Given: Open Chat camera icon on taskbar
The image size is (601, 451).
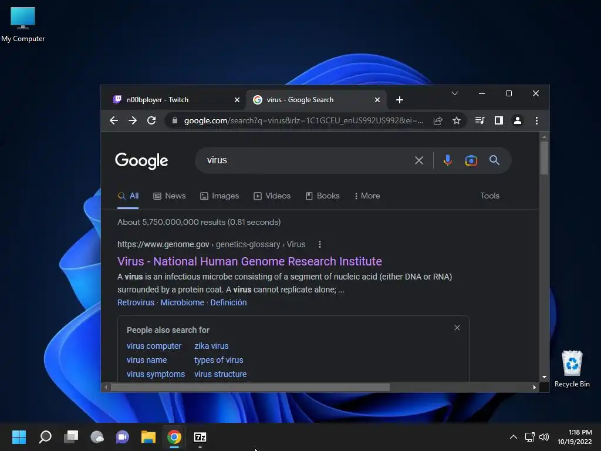Looking at the screenshot, I should click(122, 437).
